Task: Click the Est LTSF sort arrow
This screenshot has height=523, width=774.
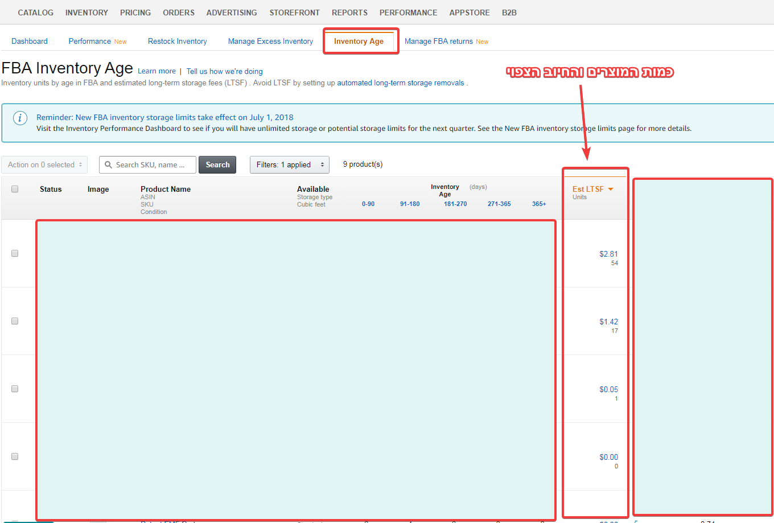Action: point(611,190)
